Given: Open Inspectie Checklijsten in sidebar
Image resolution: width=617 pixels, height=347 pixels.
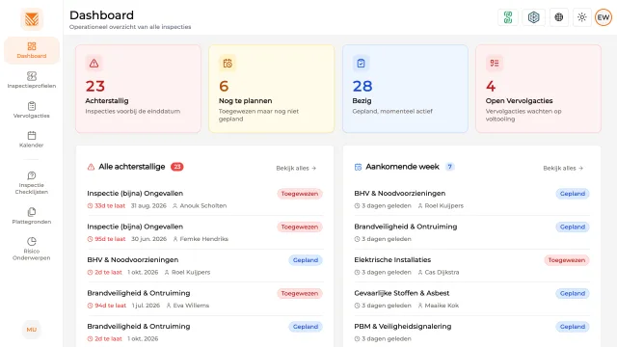Looking at the screenshot, I should tap(32, 182).
